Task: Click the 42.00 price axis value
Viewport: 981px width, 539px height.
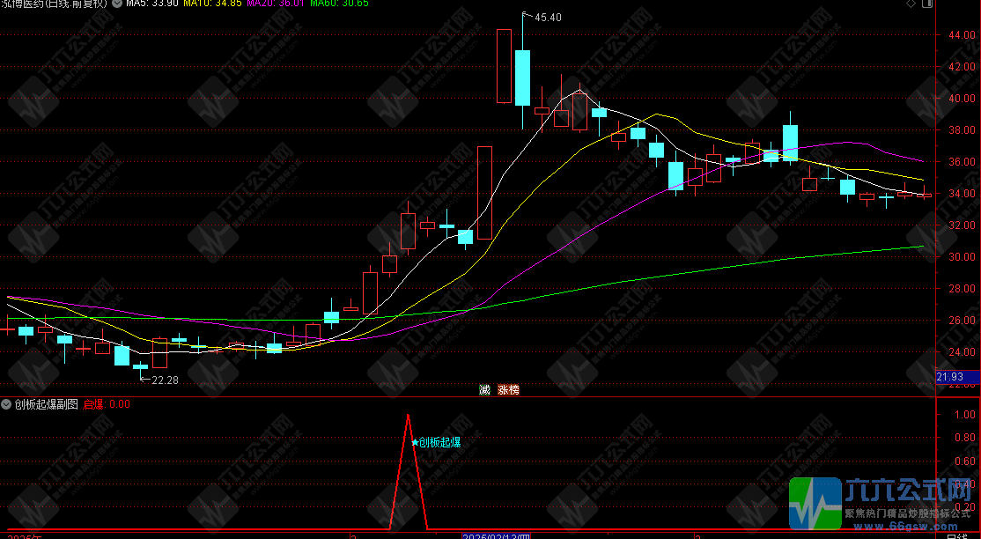Action: tap(963, 66)
